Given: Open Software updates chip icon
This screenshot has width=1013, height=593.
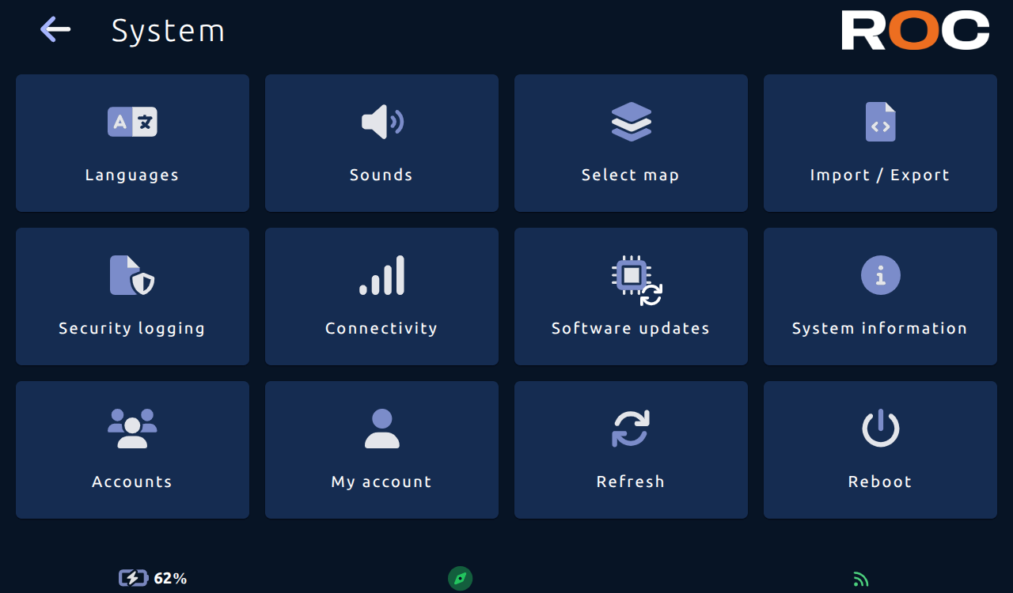Looking at the screenshot, I should point(636,281).
